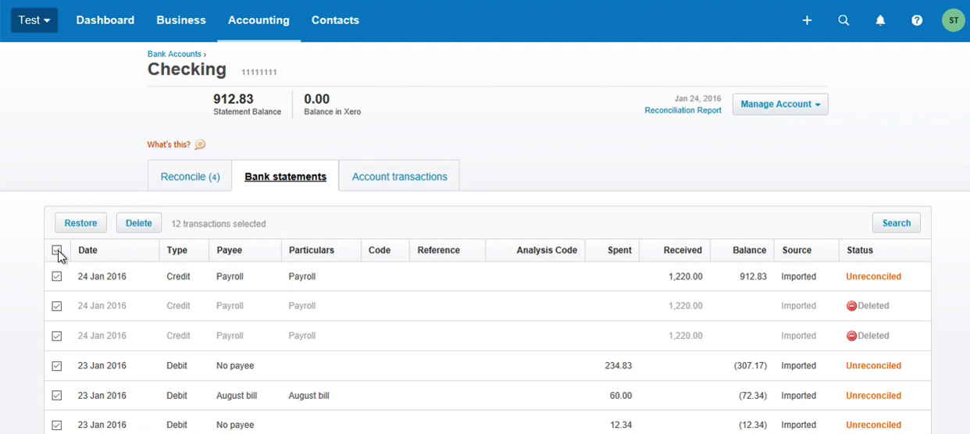The height and width of the screenshot is (434, 970).
Task: Switch to the Reconcile (4) tab
Action: (190, 176)
